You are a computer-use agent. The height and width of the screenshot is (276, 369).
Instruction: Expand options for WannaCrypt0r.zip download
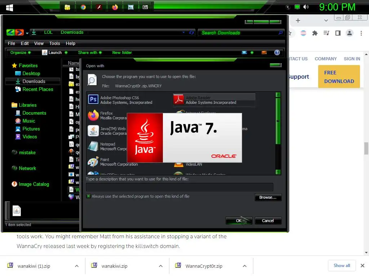click(x=245, y=266)
